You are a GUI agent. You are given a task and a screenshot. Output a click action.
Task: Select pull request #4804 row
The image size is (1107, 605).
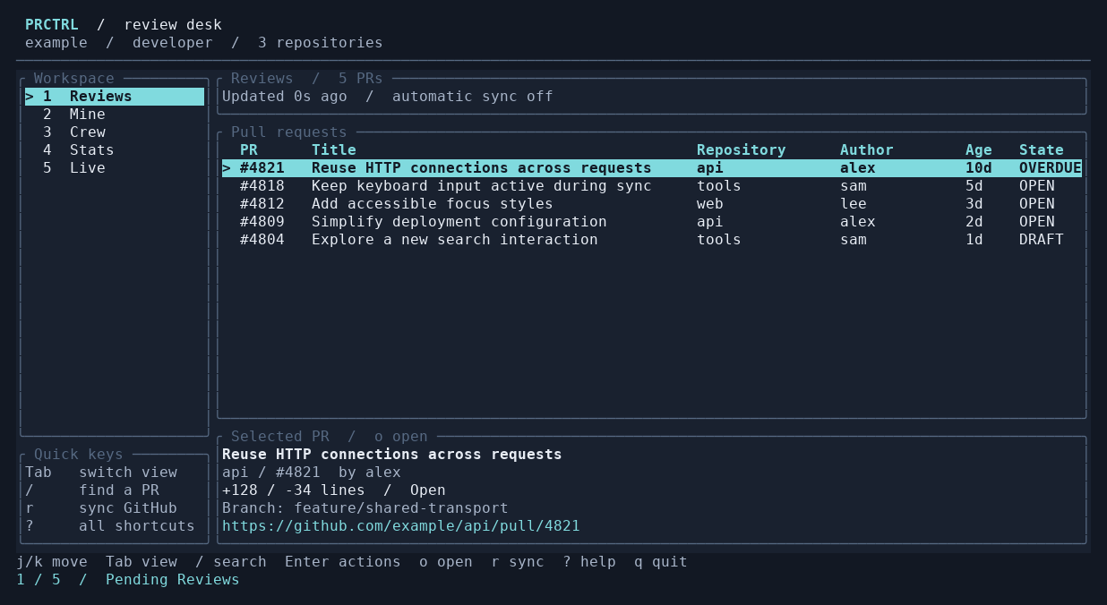tap(652, 240)
